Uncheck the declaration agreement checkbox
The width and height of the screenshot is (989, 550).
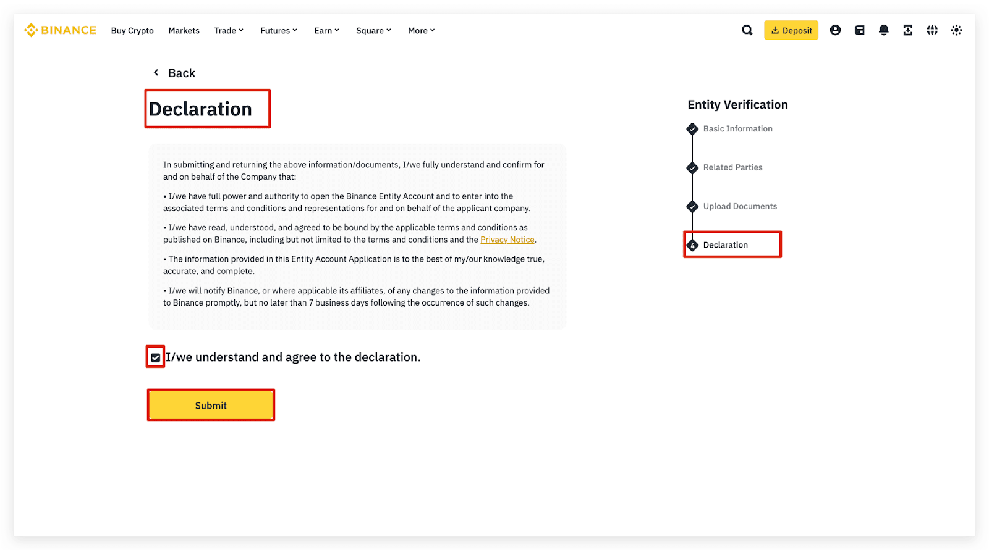156,357
